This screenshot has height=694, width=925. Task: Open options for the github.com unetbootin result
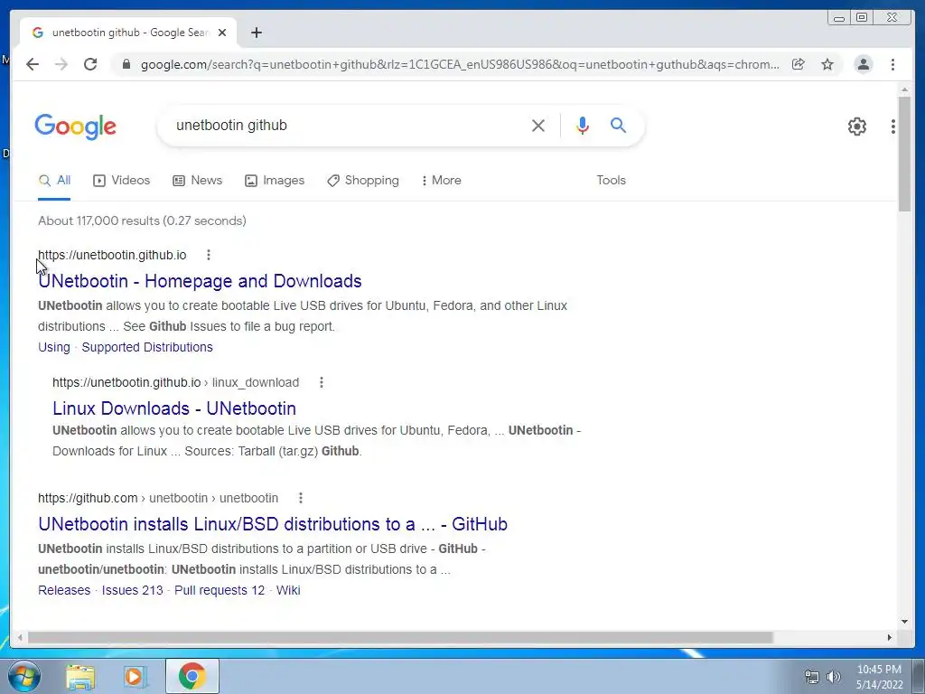pyautogui.click(x=301, y=498)
